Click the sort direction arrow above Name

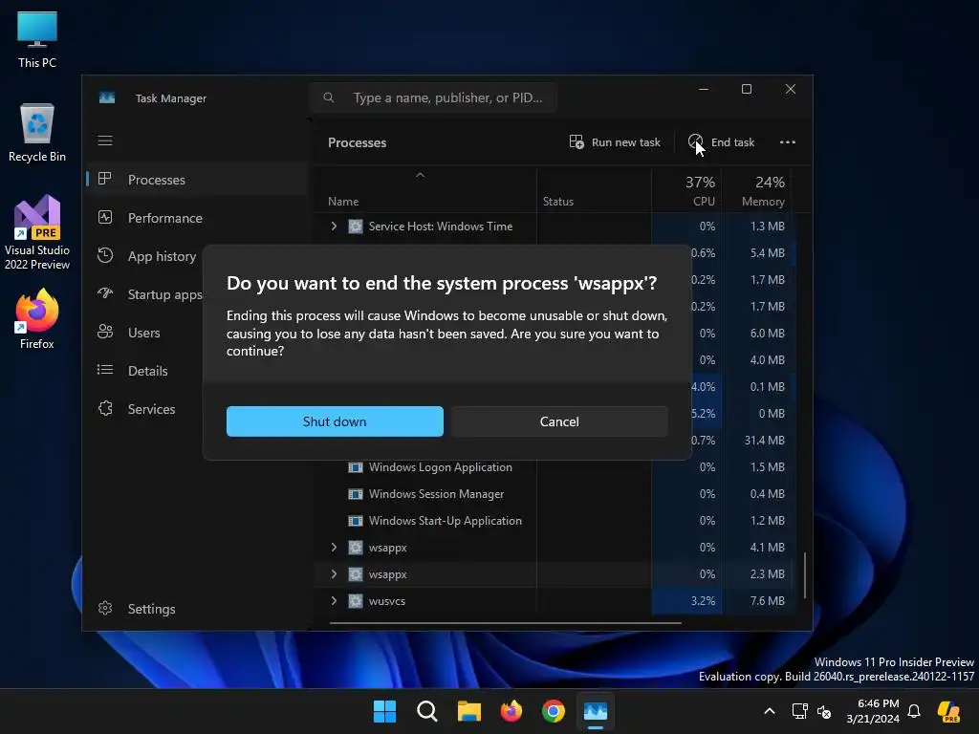(x=421, y=176)
